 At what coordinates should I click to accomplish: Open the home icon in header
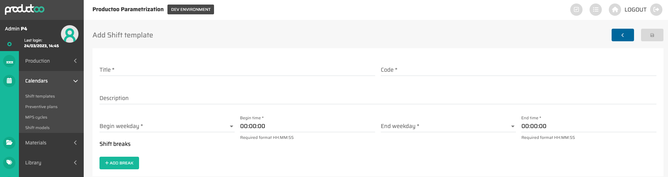(x=615, y=10)
